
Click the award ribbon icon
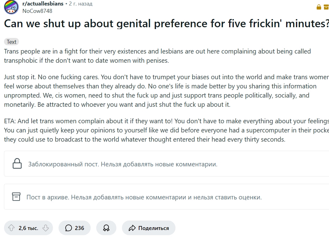coord(106,228)
